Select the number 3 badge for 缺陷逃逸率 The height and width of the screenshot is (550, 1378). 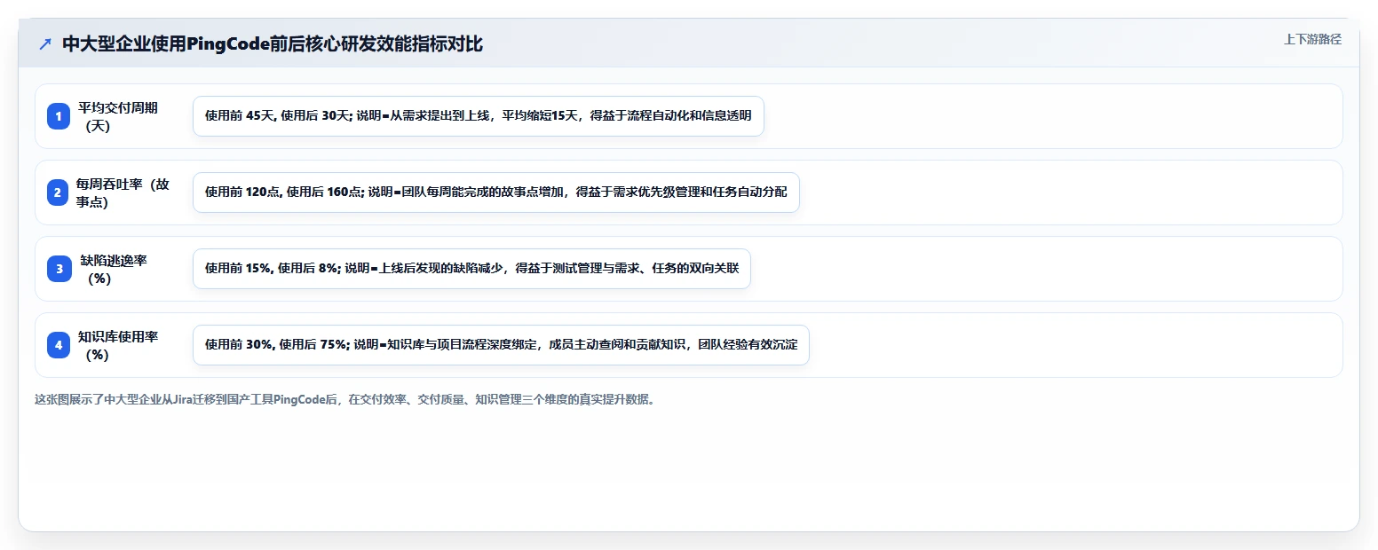59,269
